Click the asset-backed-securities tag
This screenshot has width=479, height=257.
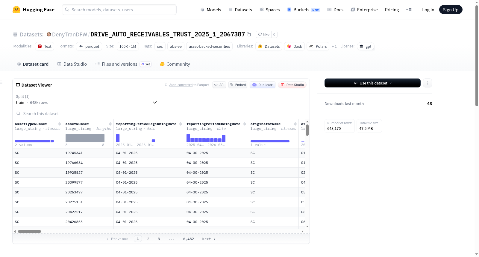point(209,46)
